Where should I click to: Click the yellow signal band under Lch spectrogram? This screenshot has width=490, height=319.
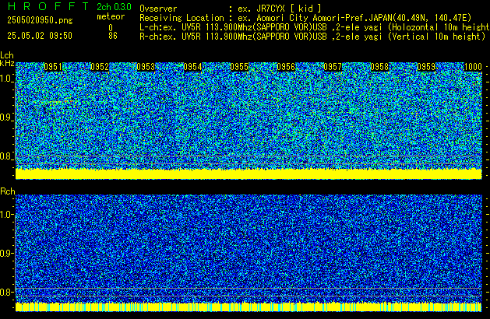pyautogui.click(x=249, y=174)
